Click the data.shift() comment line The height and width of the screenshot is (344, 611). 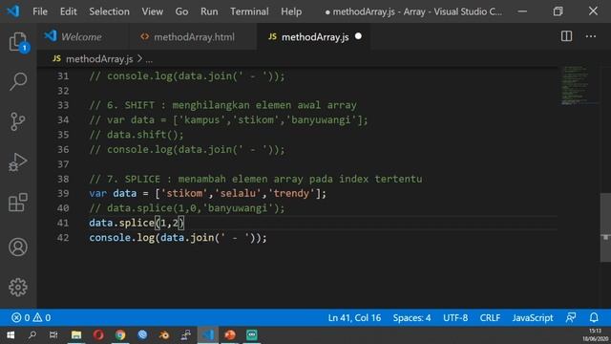[136, 135]
